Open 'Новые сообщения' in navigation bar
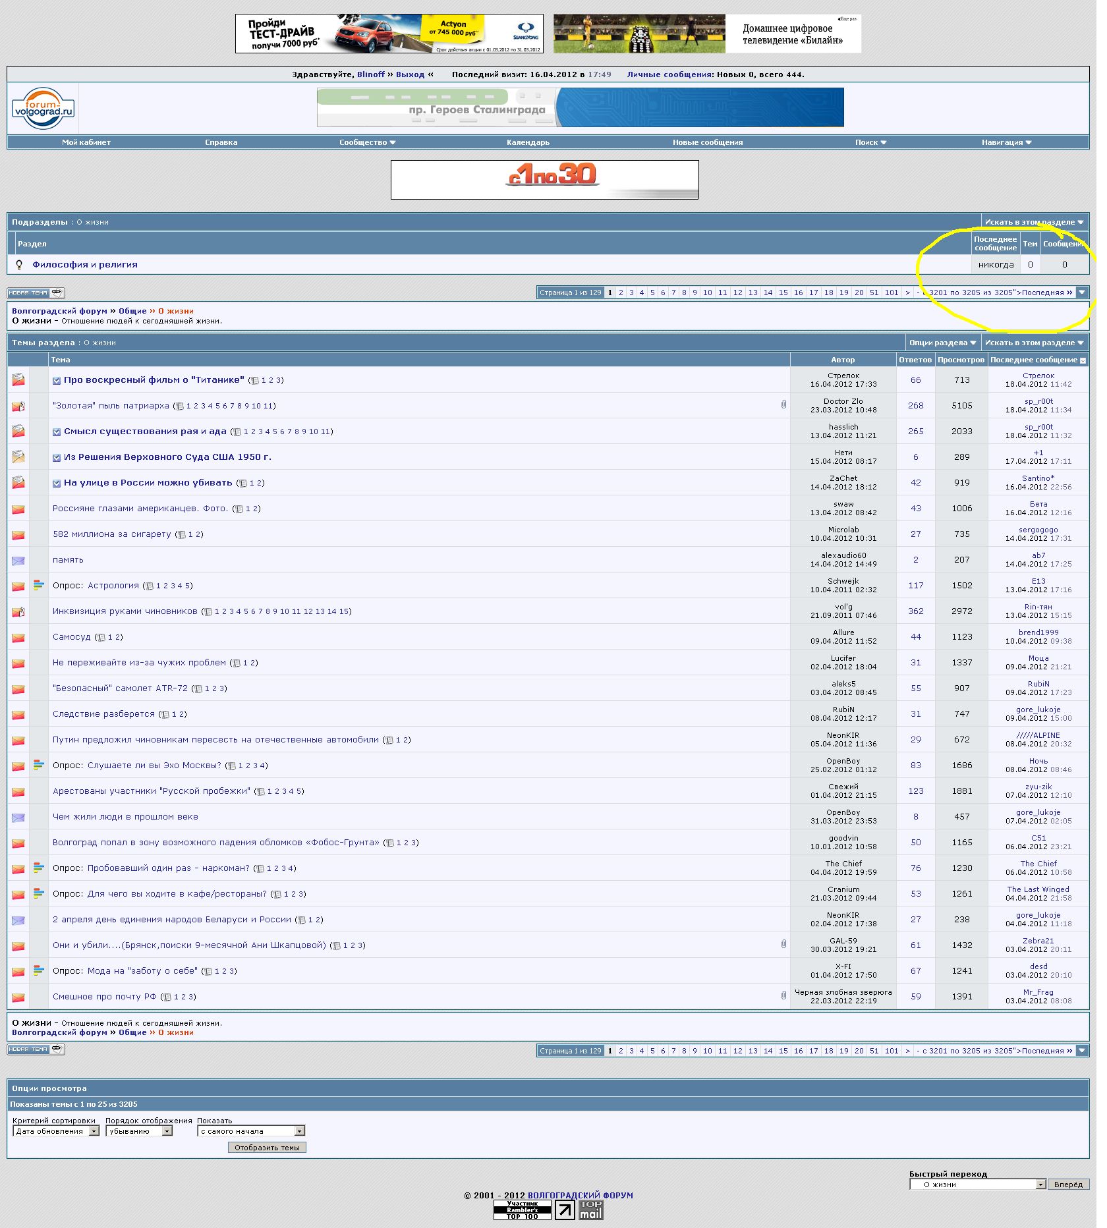The height and width of the screenshot is (1228, 1107). [707, 142]
